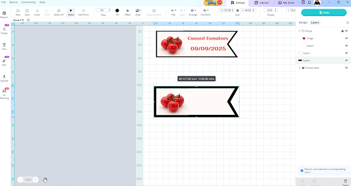The width and height of the screenshot is (351, 186).
Task: Click the selected tomato banner on canvas
Action: [196, 102]
